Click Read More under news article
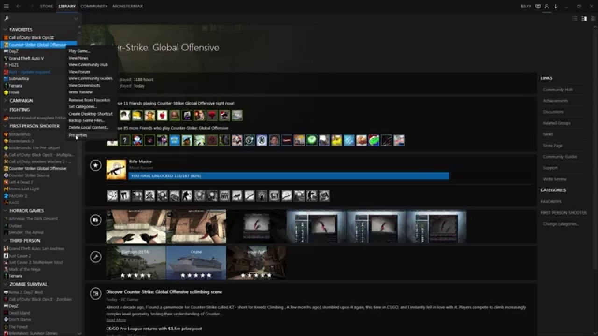This screenshot has height=336, width=598. (116, 320)
